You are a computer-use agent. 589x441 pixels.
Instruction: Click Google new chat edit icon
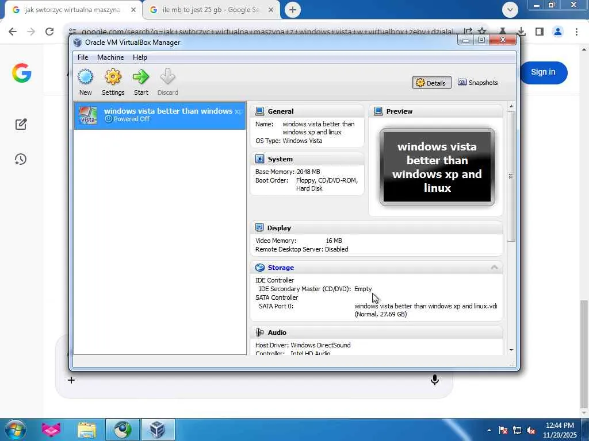(x=21, y=124)
